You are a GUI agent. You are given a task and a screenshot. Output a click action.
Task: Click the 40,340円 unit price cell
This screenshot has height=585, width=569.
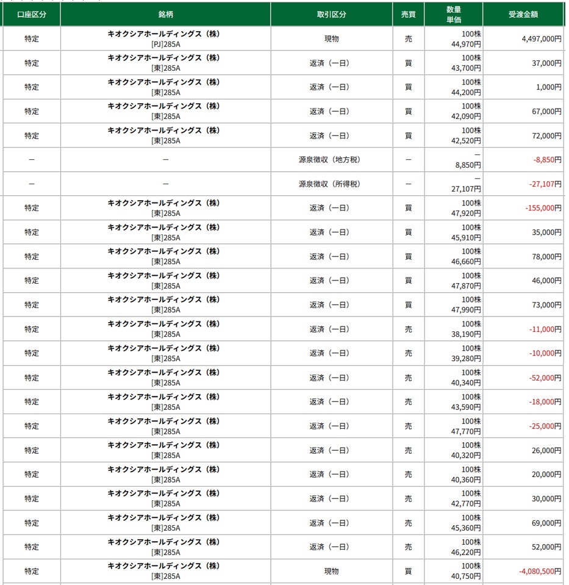click(x=466, y=383)
